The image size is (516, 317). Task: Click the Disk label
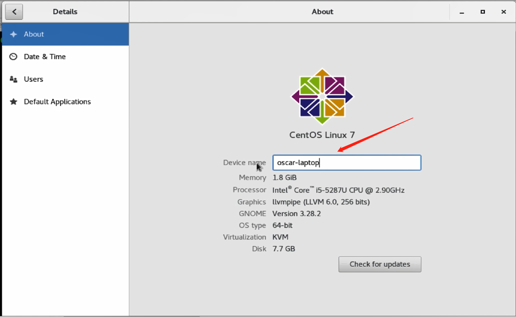[259, 249]
